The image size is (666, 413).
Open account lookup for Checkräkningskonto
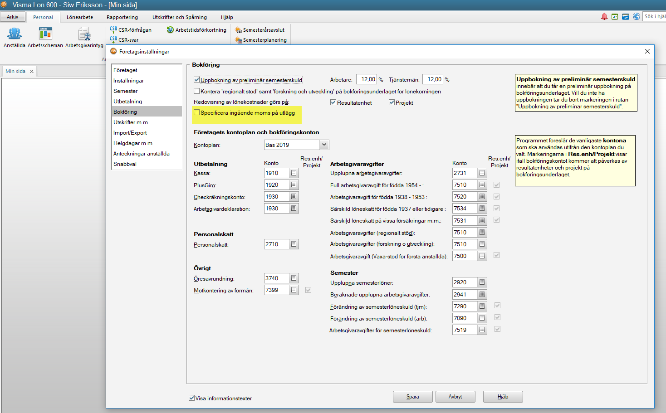tap(294, 197)
